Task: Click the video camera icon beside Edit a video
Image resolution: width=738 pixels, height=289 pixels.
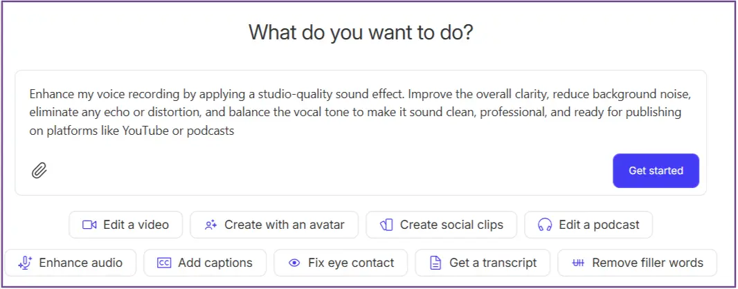Action: (89, 225)
